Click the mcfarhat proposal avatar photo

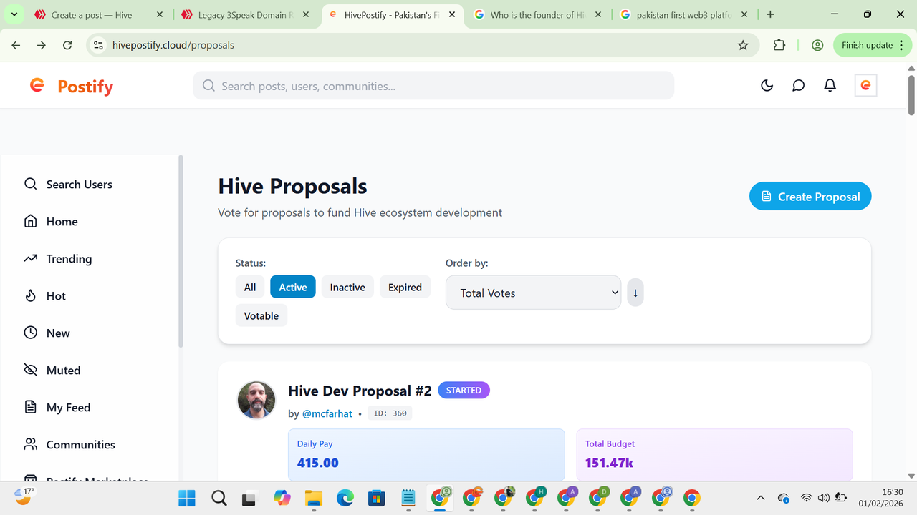(256, 400)
